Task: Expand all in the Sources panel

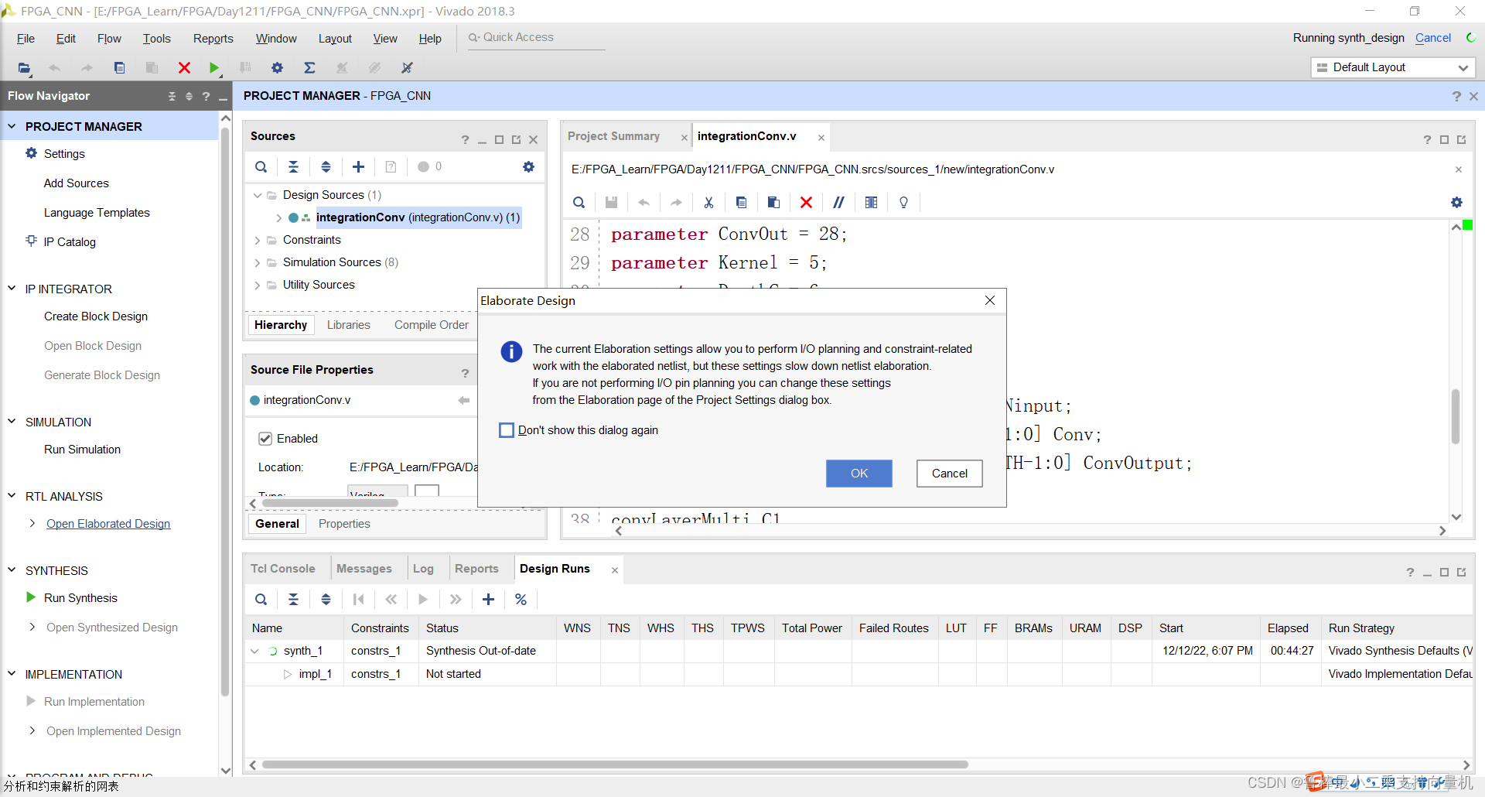Action: 326,167
